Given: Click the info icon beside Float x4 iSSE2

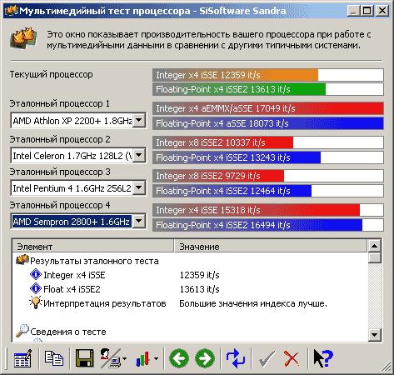Looking at the screenshot, I should point(36,288).
